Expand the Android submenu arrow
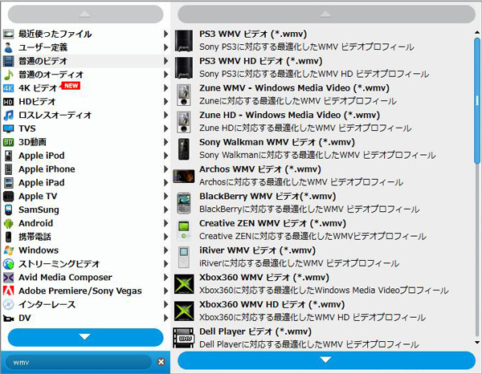 [x=165, y=223]
